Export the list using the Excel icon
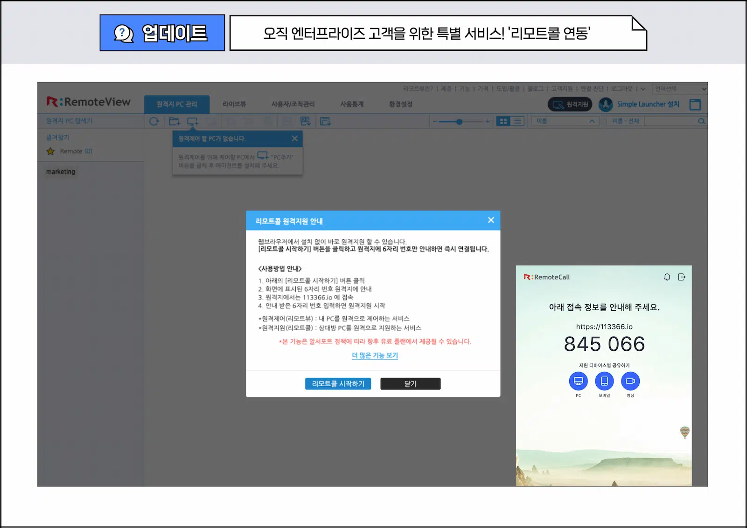This screenshot has height=528, width=747. [305, 121]
